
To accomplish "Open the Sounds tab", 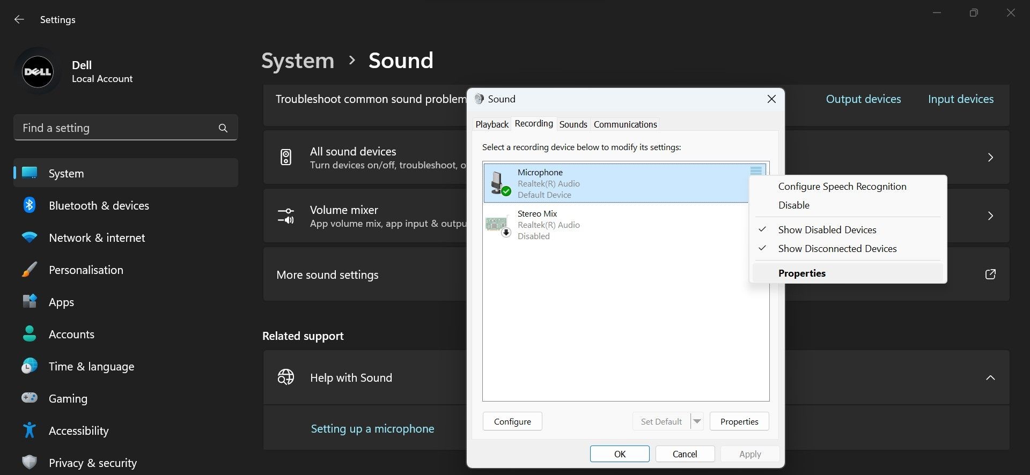I will pyautogui.click(x=573, y=124).
